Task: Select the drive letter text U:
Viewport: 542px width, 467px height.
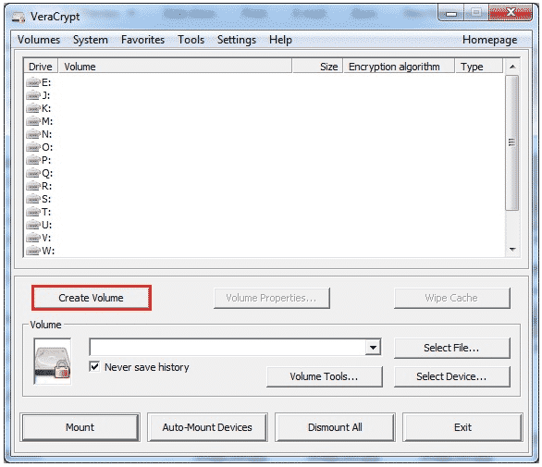Action: [46, 225]
